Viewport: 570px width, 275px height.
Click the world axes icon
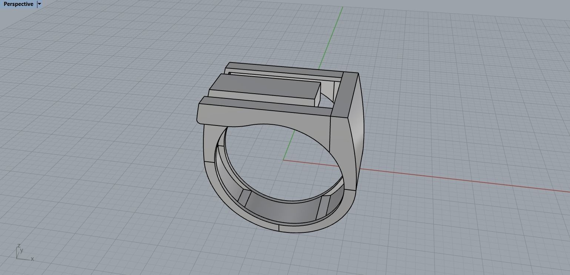pos(24,253)
